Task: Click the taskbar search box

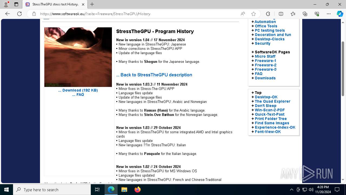Action: 52,190
